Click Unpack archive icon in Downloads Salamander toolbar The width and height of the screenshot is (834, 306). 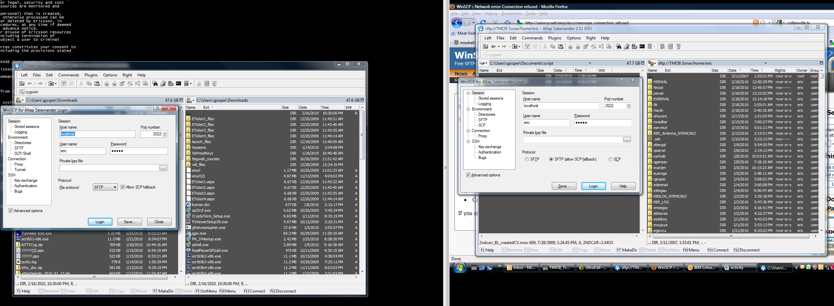(x=114, y=83)
